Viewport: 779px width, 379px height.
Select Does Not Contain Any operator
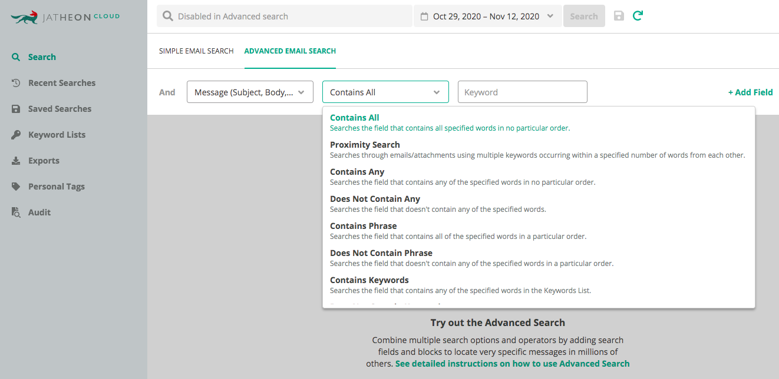(x=375, y=199)
